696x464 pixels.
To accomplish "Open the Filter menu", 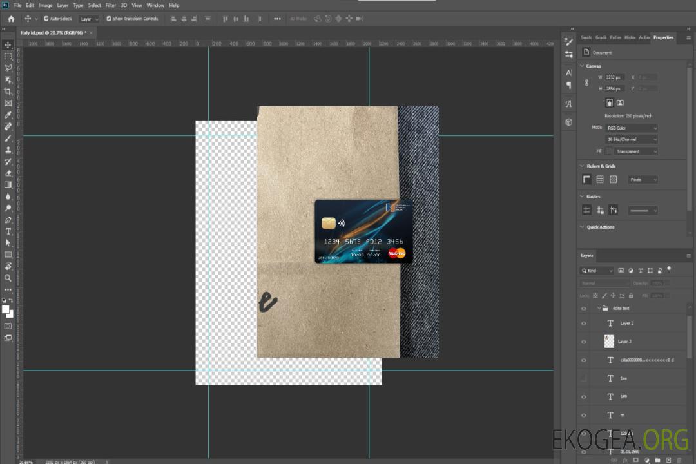I will (111, 5).
